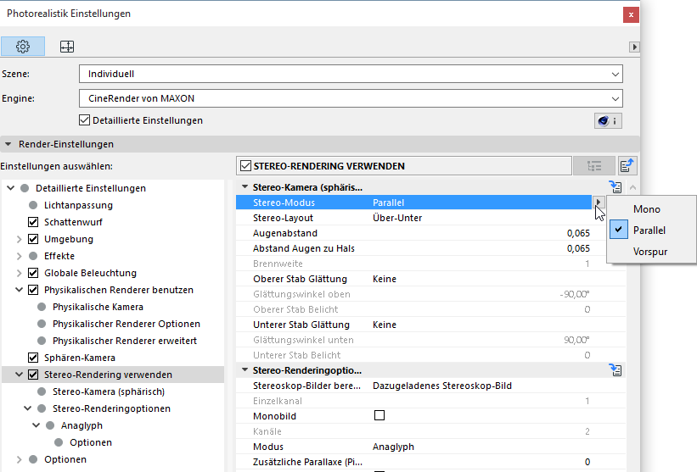Expand the bottom Optionen tree node
Viewport: 697px width, 472px height.
coord(20,459)
